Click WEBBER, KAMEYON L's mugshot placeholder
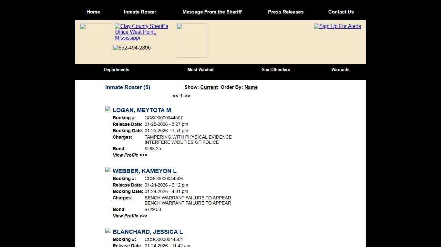The image size is (441, 247). [x=108, y=169]
